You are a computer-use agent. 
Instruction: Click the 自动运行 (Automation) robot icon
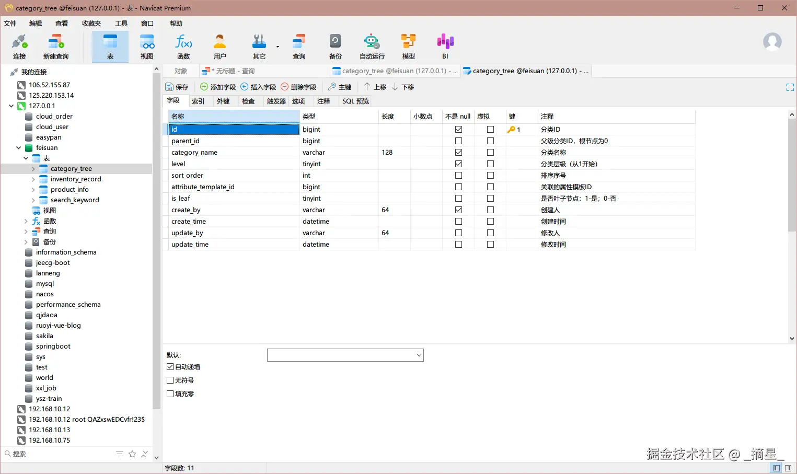(x=372, y=47)
